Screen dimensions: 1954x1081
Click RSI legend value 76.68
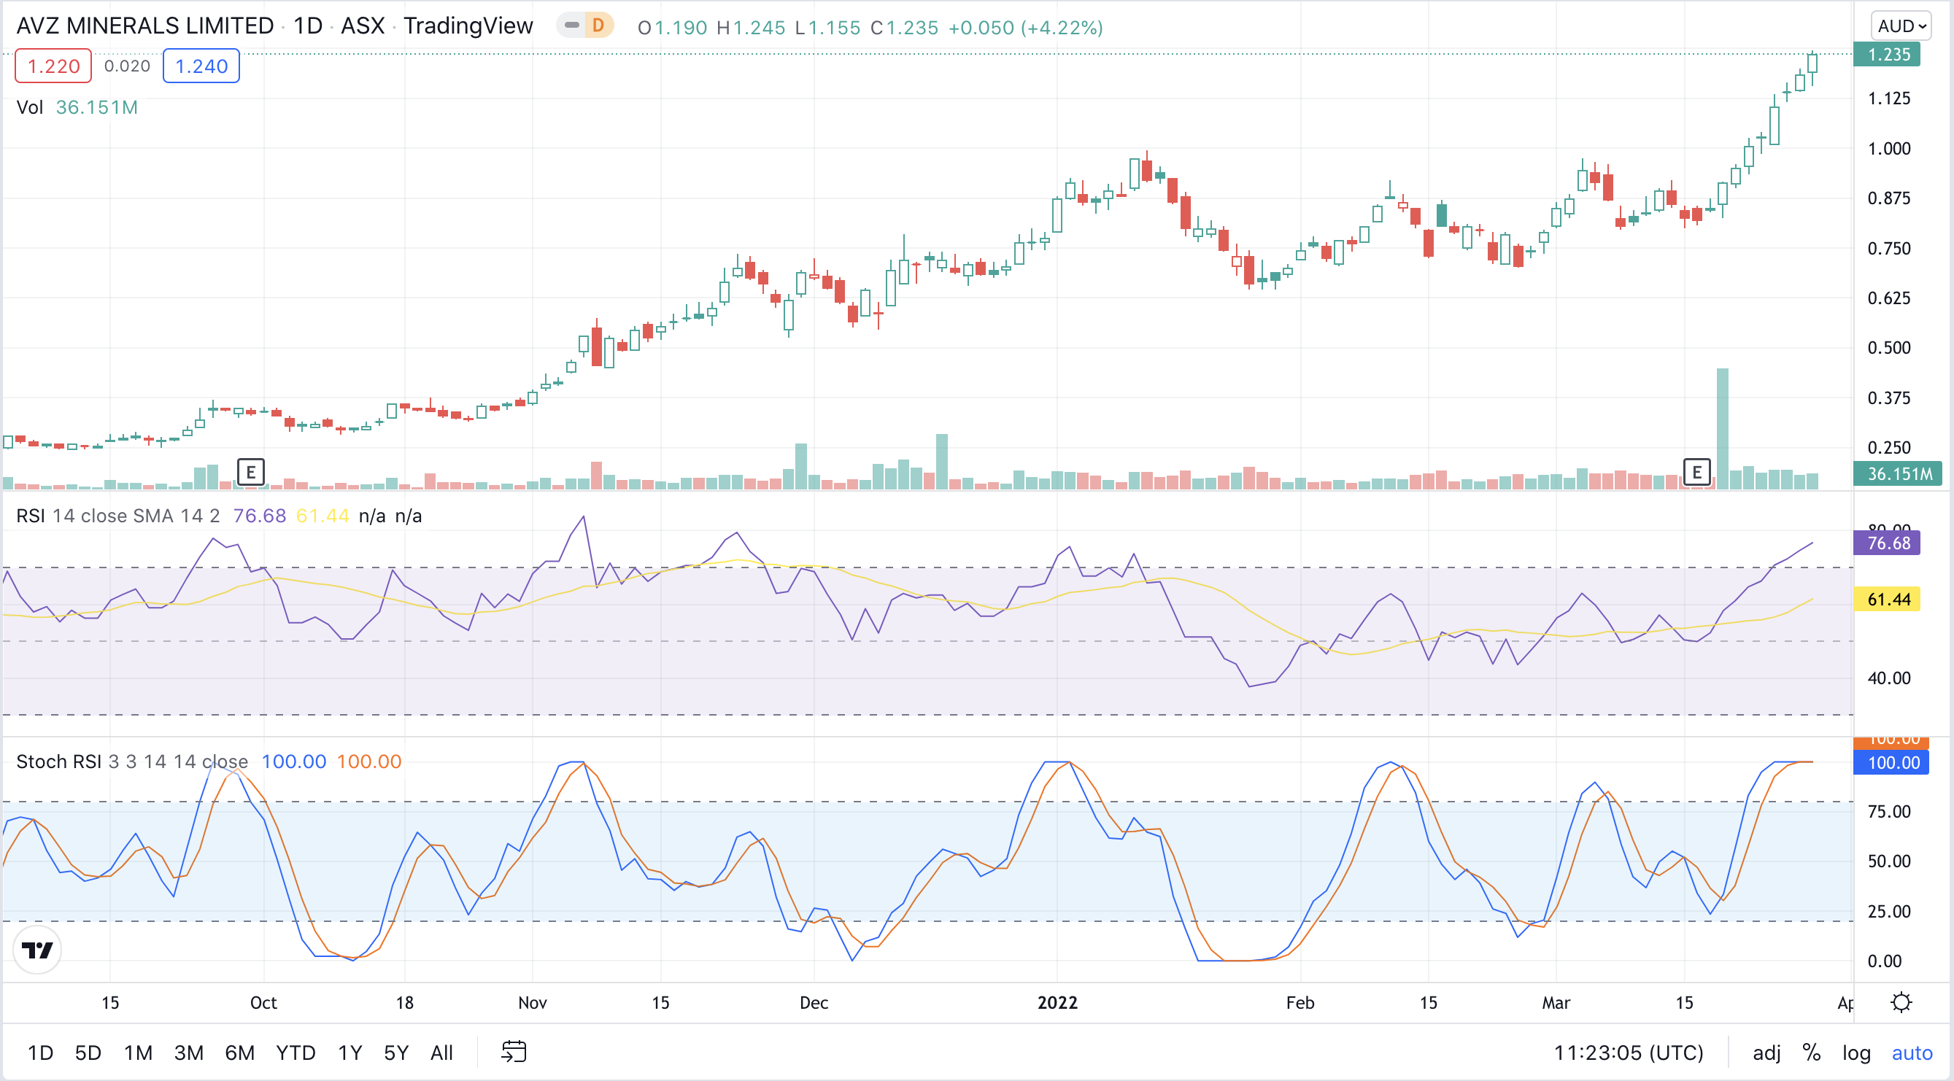pyautogui.click(x=259, y=516)
